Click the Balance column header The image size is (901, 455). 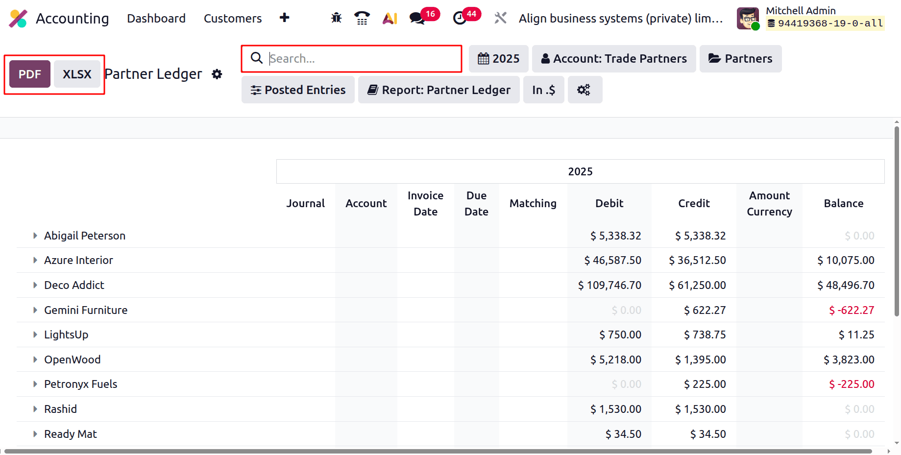tap(844, 203)
